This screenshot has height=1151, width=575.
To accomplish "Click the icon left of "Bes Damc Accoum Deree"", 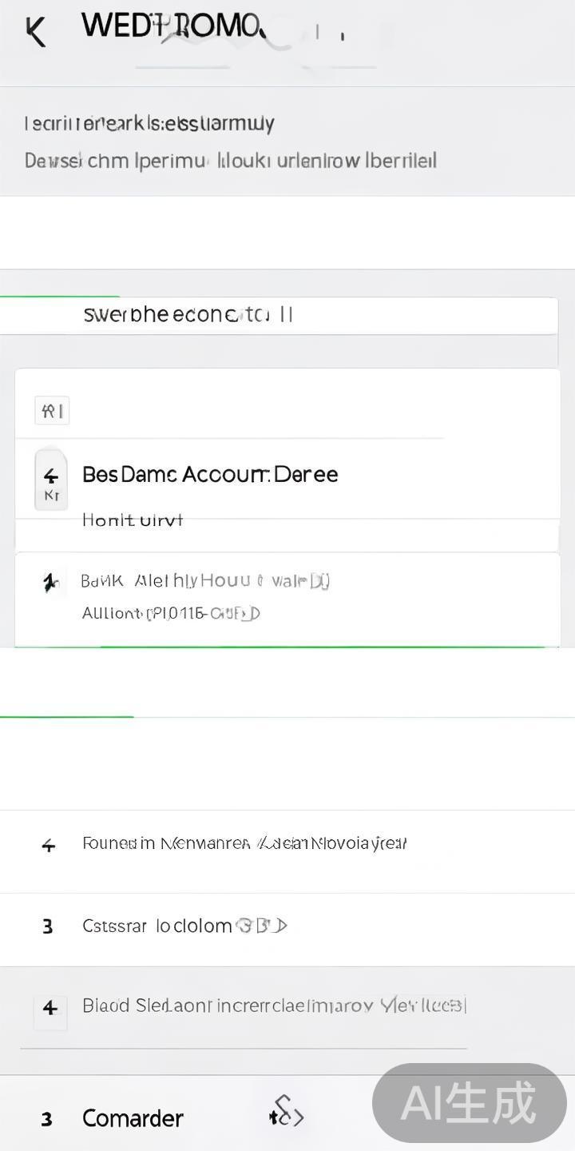I will tap(51, 479).
